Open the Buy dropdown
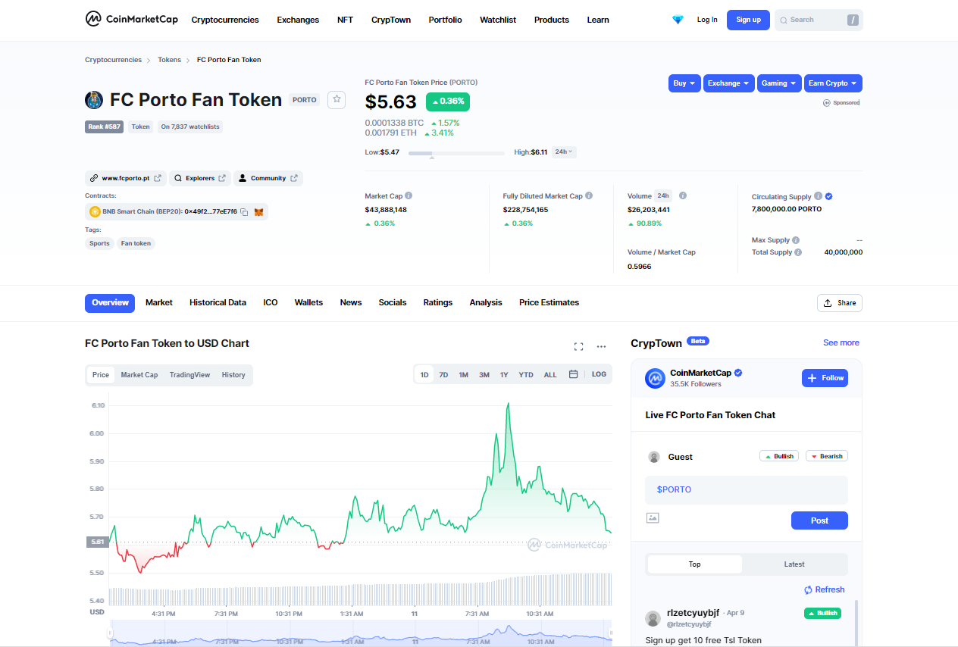 (684, 83)
